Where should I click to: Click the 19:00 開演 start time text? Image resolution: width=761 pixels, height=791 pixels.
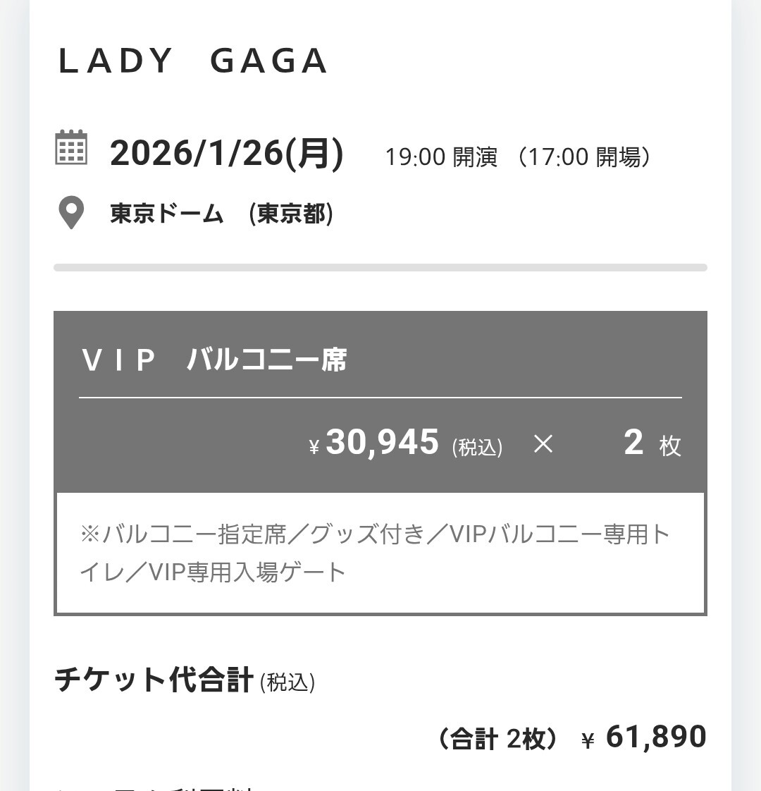tap(441, 157)
